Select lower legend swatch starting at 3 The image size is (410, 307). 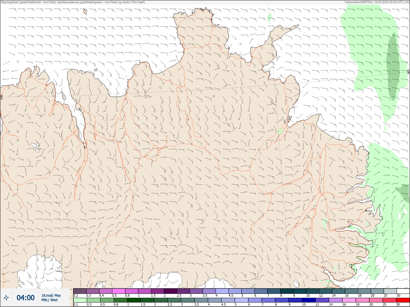188,300
